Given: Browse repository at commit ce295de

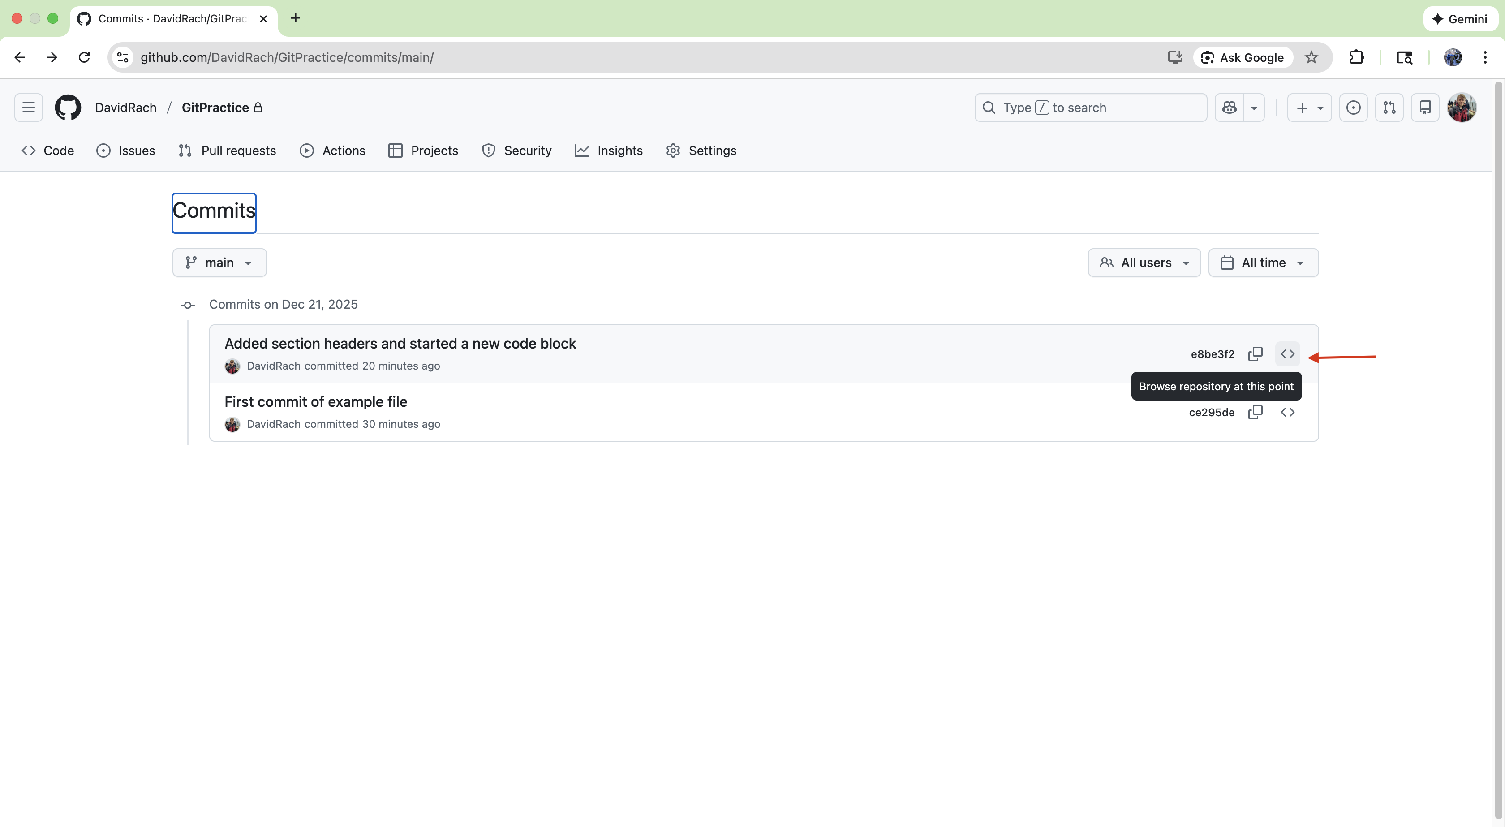Looking at the screenshot, I should coord(1287,412).
